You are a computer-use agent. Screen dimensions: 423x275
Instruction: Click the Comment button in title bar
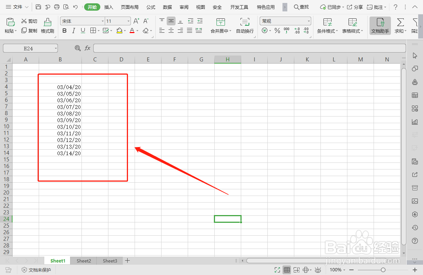tap(377, 7)
